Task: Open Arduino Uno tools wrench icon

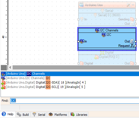Action: pyautogui.click(x=129, y=5)
